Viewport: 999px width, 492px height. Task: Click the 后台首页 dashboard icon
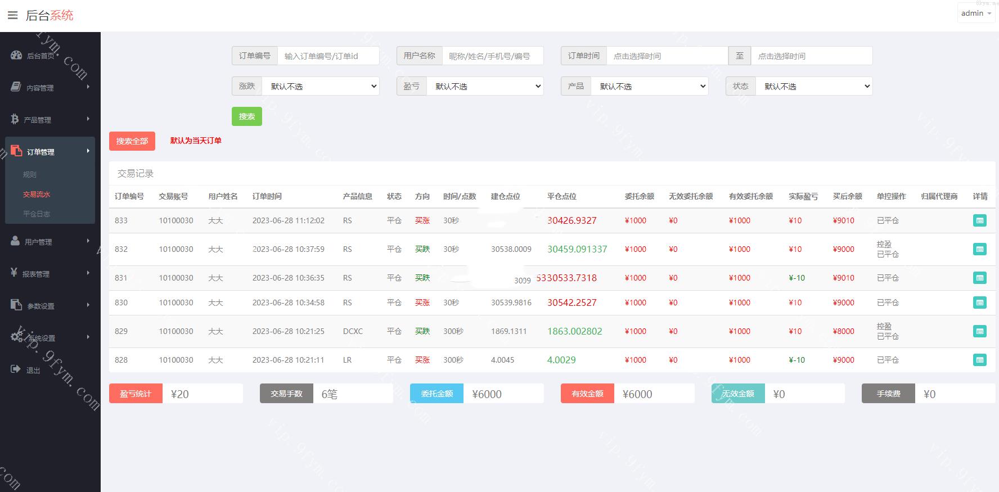(x=16, y=55)
